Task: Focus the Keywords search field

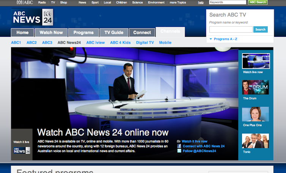Action: point(228,2)
